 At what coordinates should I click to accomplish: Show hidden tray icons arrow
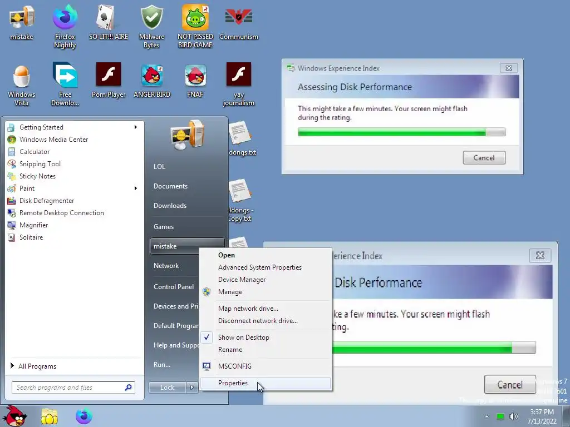click(x=487, y=416)
